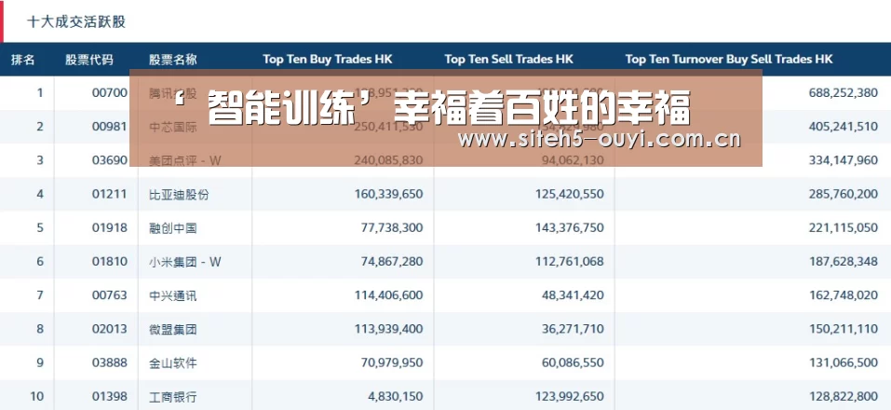Click the 十大成交活跃股 section title
The width and height of the screenshot is (891, 410).
[76, 22]
